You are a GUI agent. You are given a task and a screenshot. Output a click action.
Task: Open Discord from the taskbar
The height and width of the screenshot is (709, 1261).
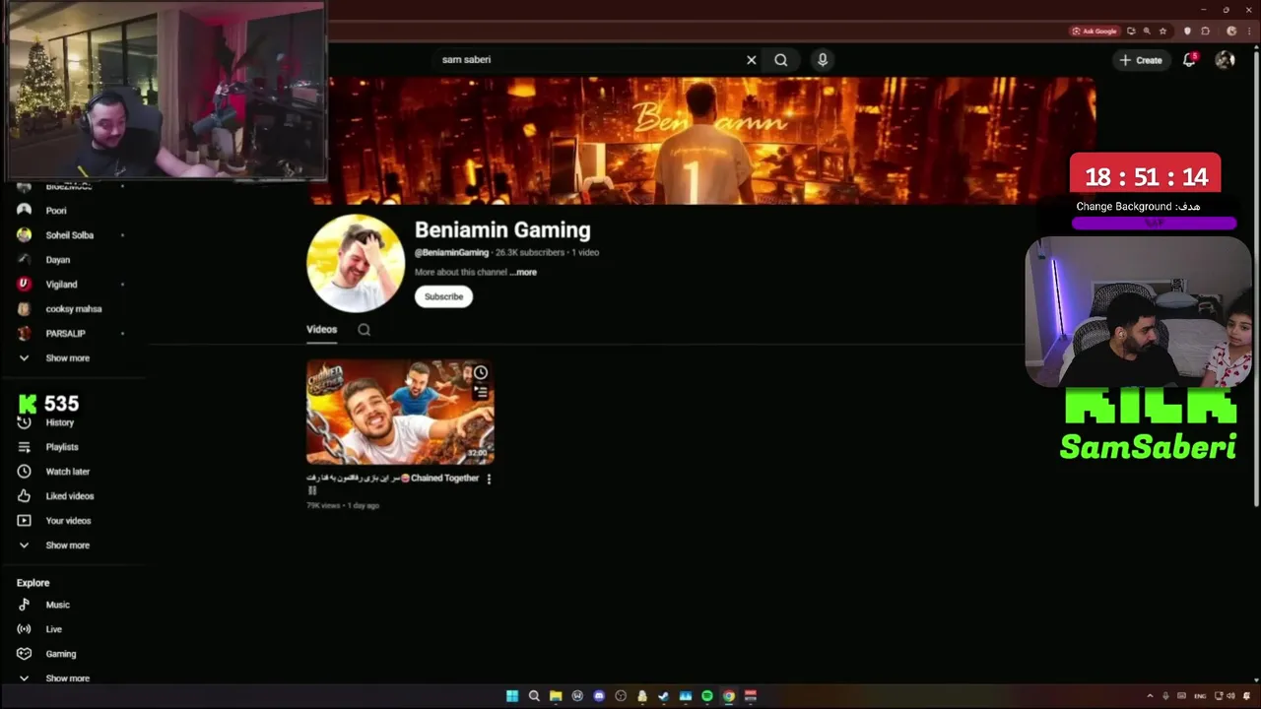(599, 696)
